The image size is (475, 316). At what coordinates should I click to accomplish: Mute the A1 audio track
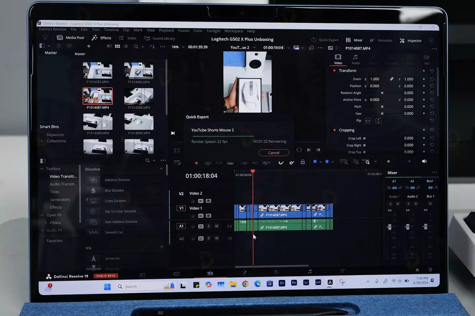(x=217, y=226)
